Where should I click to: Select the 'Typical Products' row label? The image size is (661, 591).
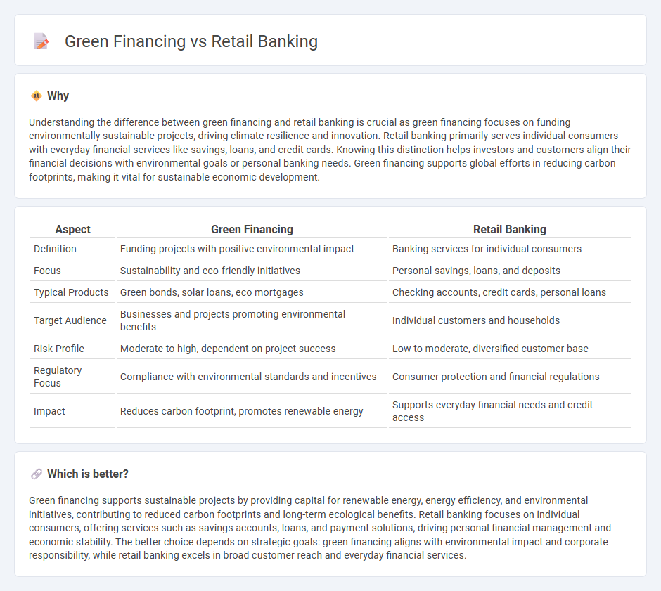click(x=71, y=292)
